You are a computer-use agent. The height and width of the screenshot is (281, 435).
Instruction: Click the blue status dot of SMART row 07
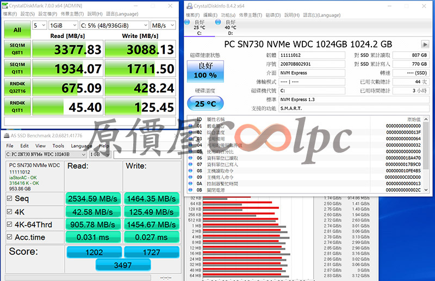click(191, 164)
